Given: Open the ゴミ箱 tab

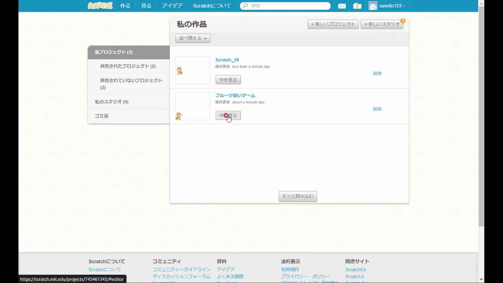Looking at the screenshot, I should [129, 116].
